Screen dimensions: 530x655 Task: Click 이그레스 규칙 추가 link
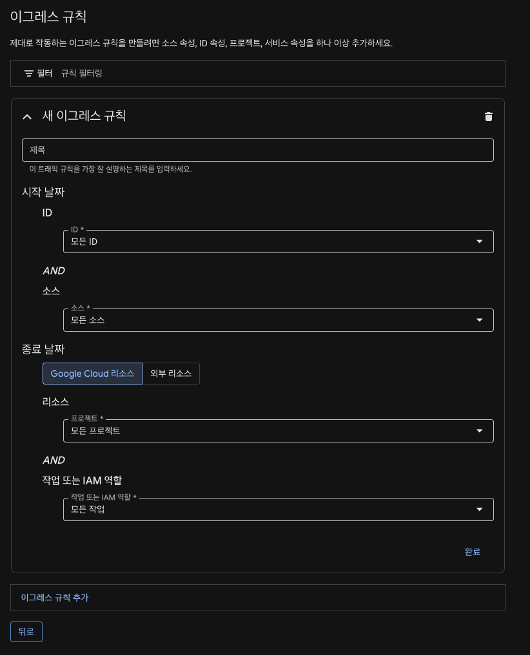[x=55, y=597]
